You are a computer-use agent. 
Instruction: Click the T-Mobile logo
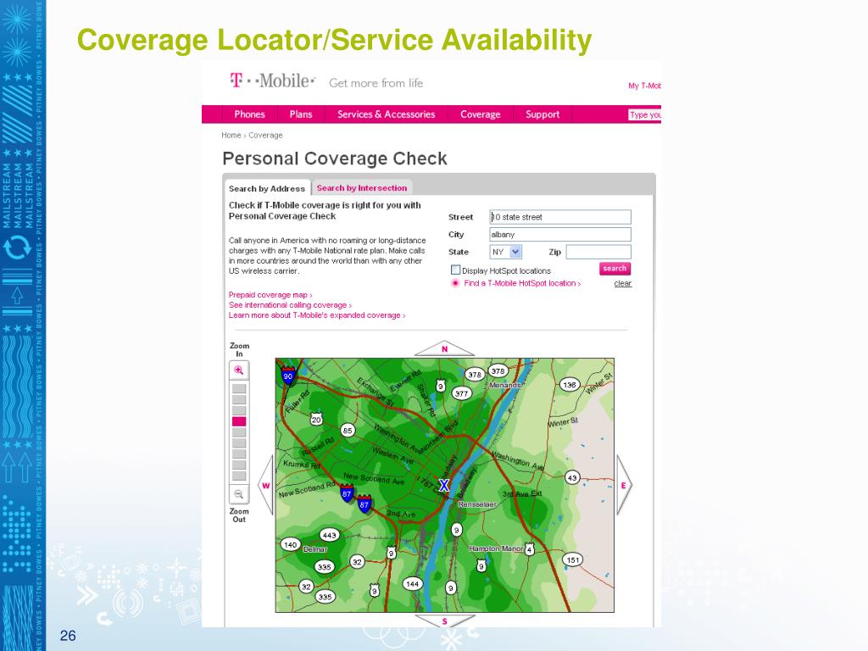point(272,81)
